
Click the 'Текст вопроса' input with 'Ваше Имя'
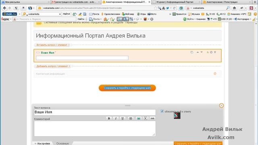coord(95,112)
